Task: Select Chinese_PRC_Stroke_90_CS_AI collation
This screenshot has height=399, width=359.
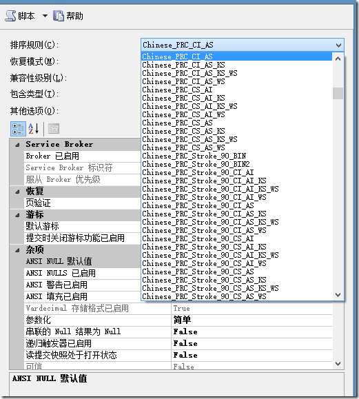Action: pyautogui.click(x=236, y=238)
